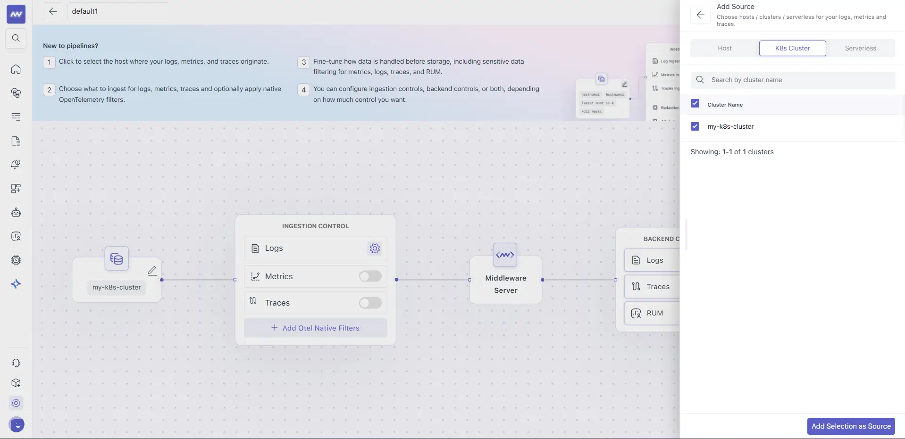Open the AI bot assistant icon

(16, 212)
